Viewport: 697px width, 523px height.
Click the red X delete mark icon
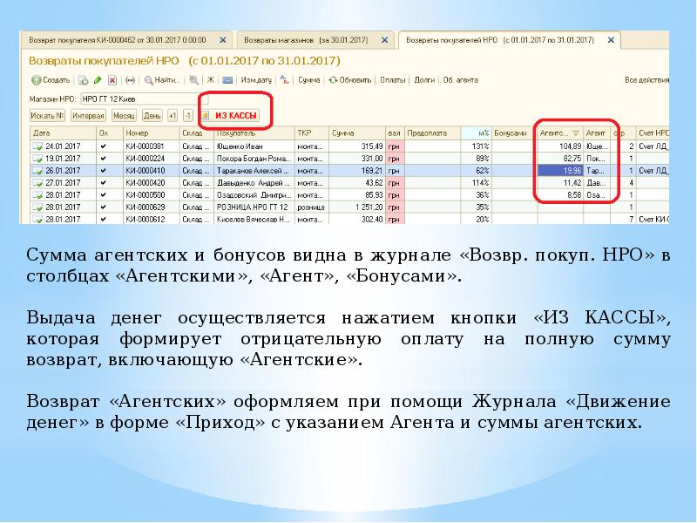[112, 79]
